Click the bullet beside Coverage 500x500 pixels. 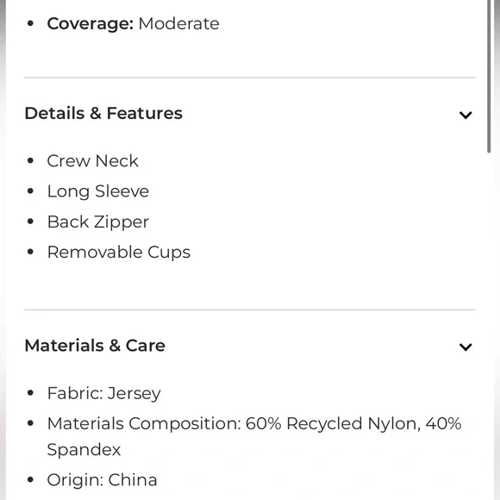(x=31, y=23)
